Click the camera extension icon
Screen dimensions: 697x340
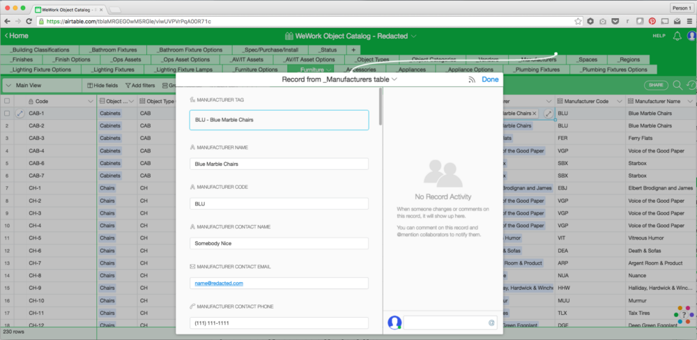tap(603, 21)
